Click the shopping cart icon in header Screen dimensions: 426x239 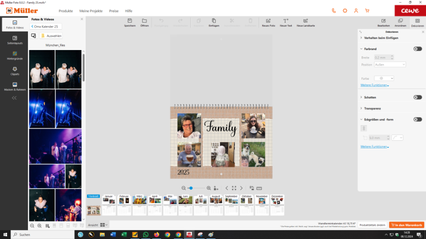click(367, 10)
